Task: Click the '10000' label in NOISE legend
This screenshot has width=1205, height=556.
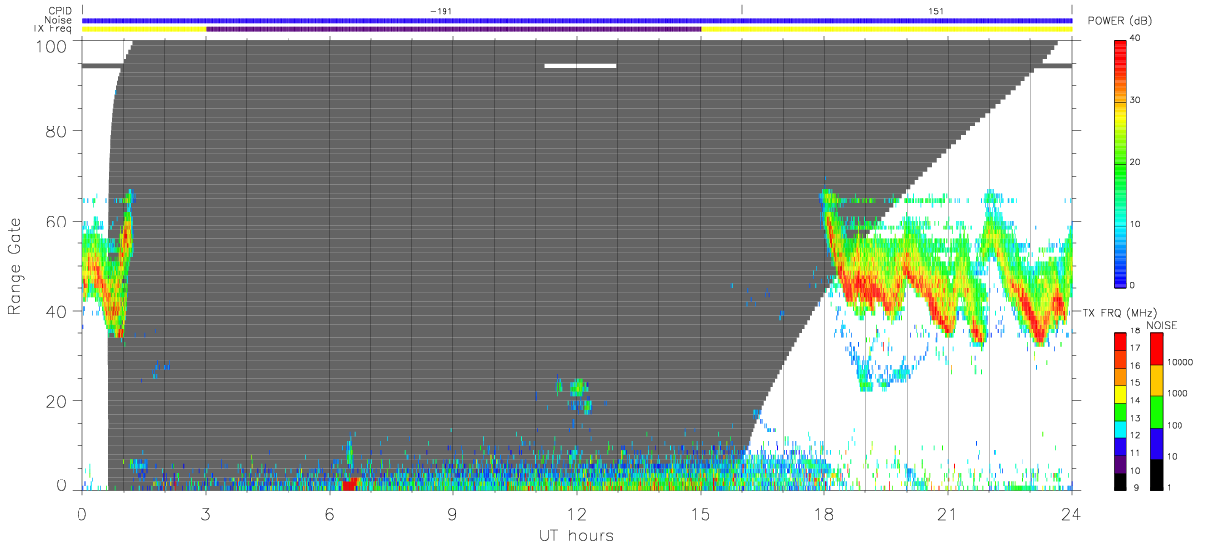Action: [x=1179, y=363]
